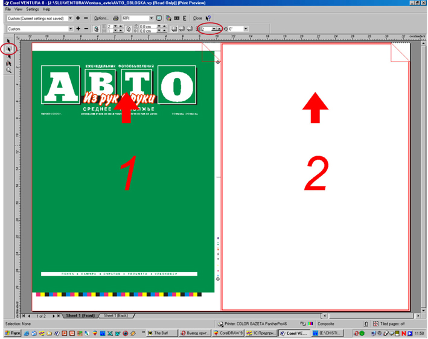Select the first binding mode icon

pos(174,28)
